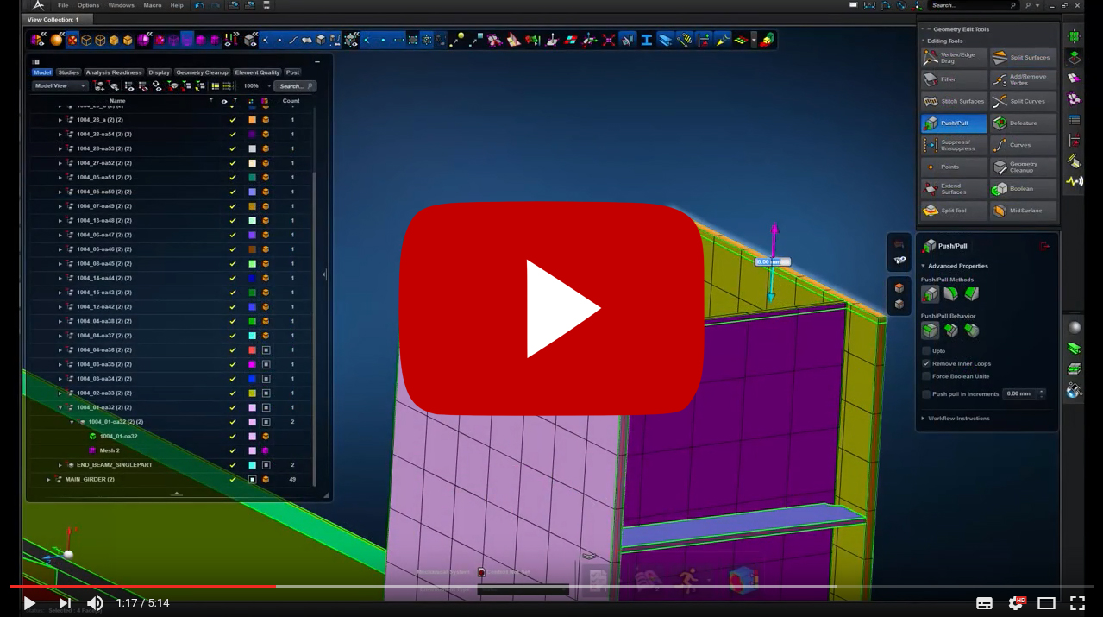Pick the first Push/Pull method icon
The height and width of the screenshot is (617, 1103).
click(x=931, y=294)
